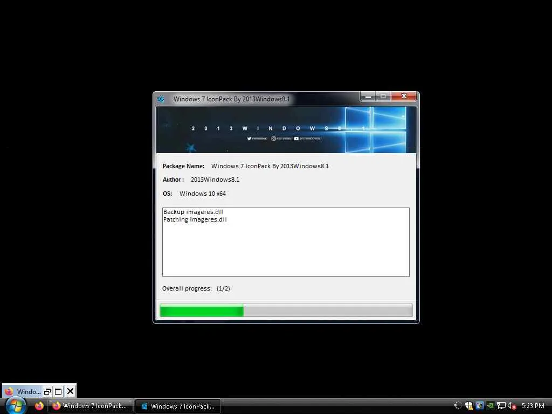
Task: Minimize the IconPack installer window
Action: [368, 96]
